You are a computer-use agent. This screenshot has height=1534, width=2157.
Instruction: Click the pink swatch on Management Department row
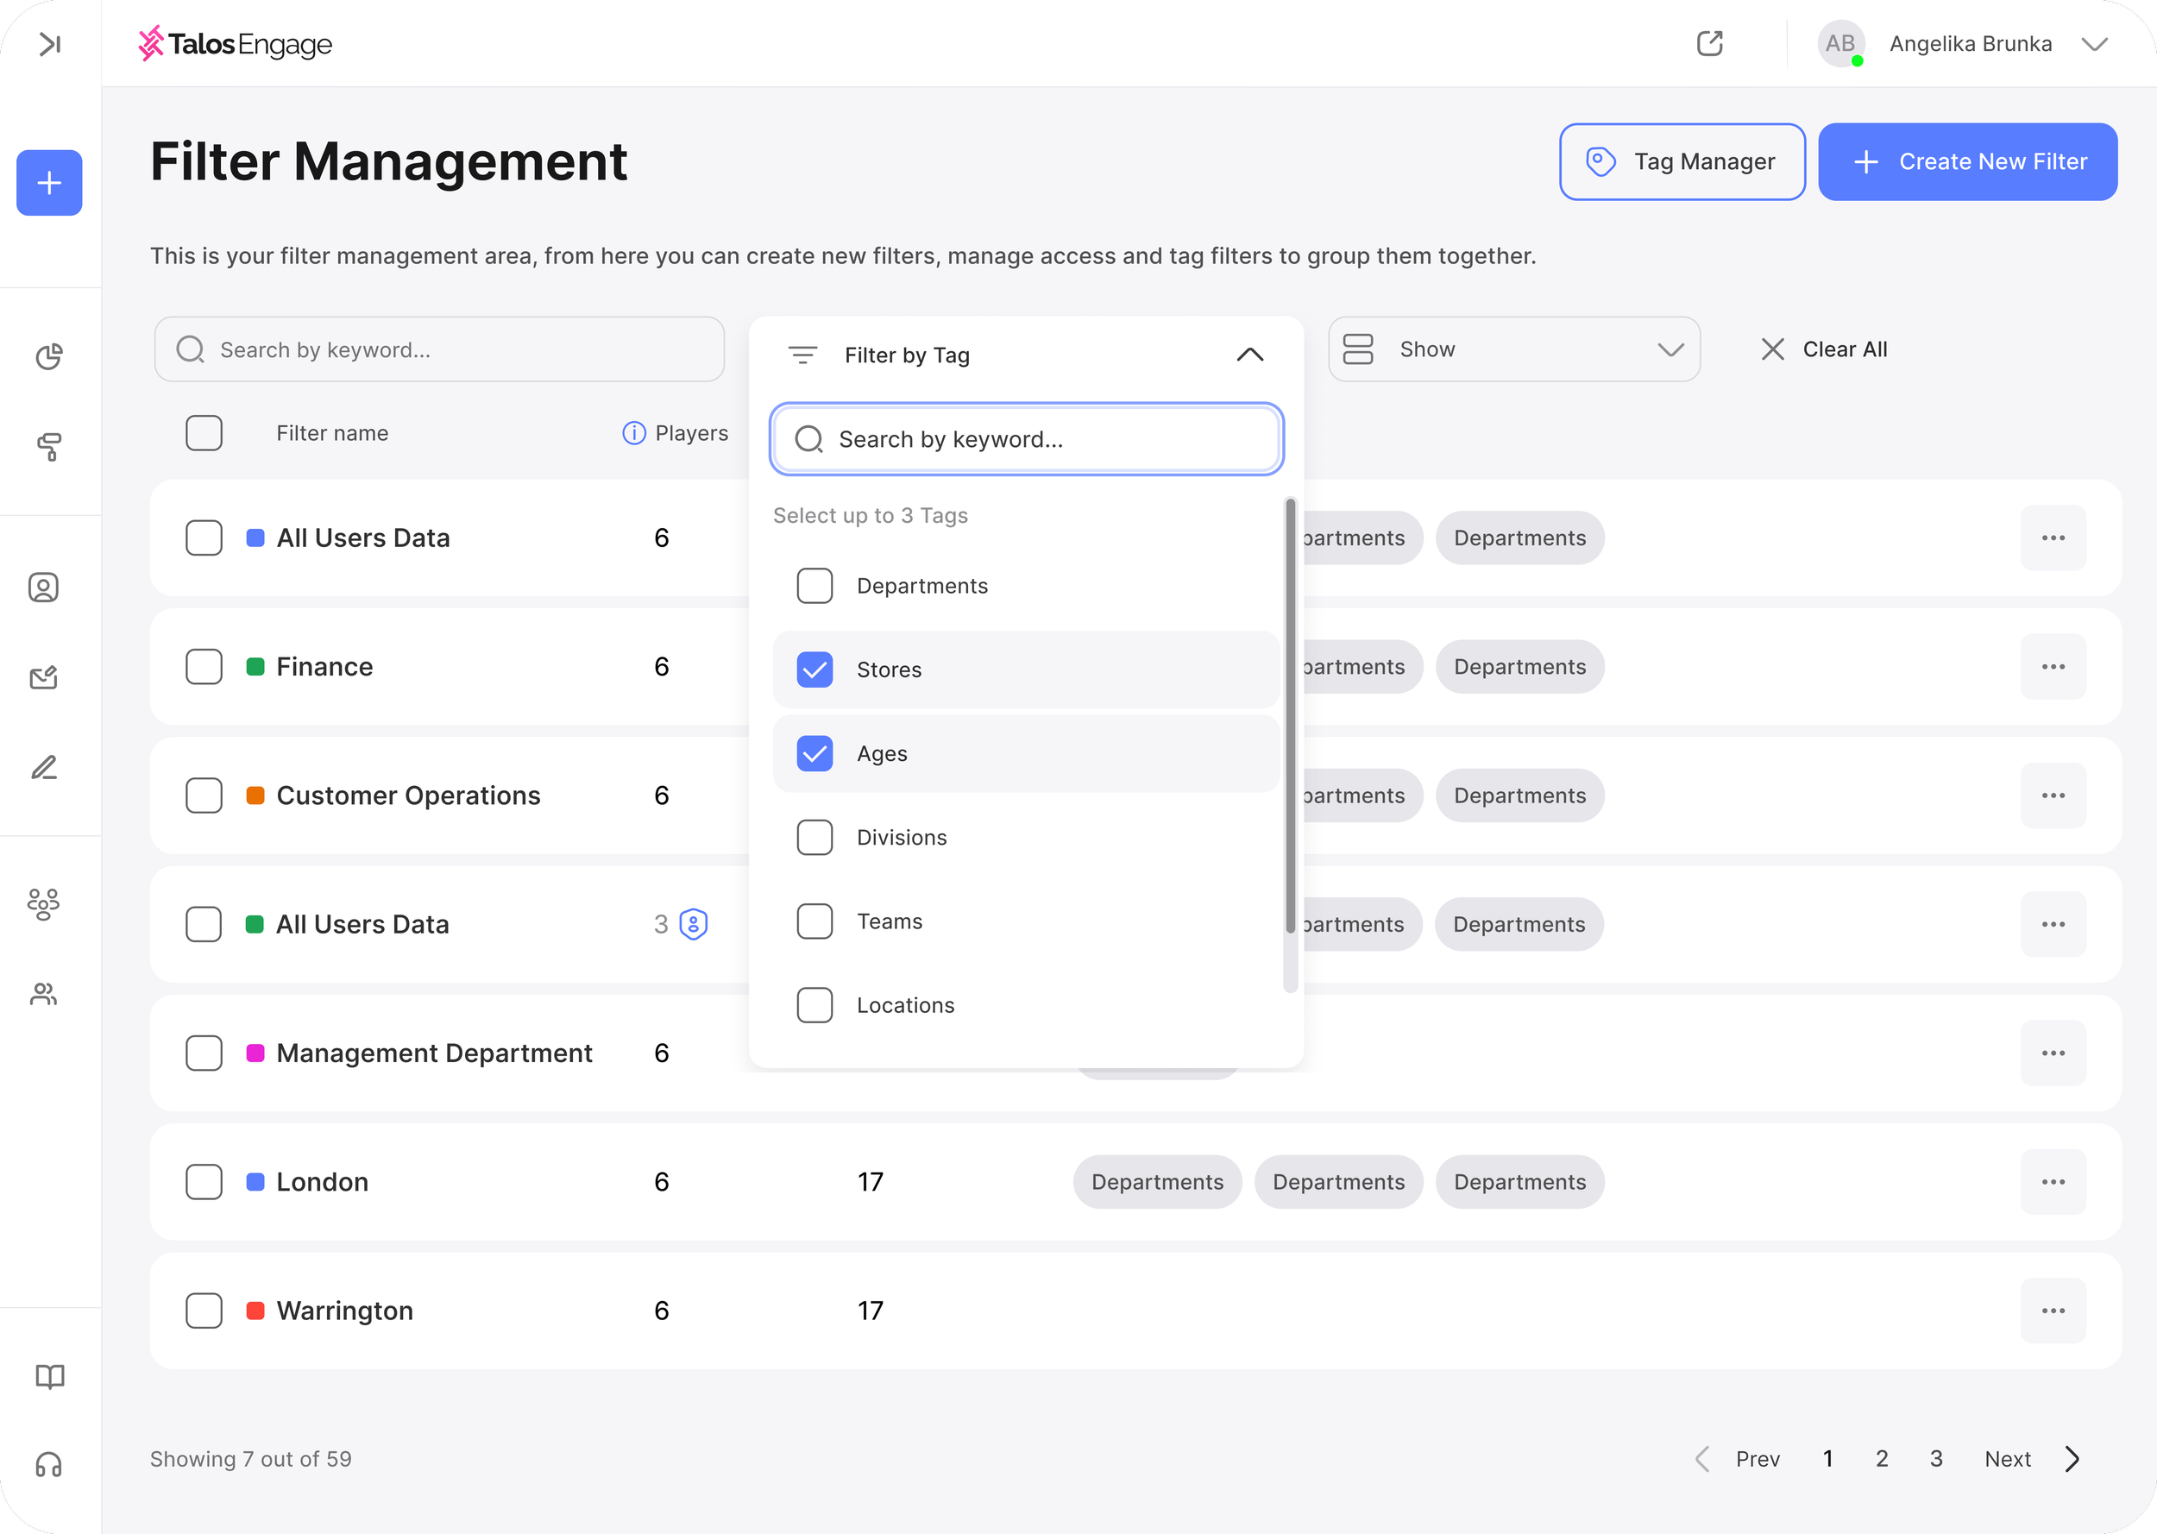tap(255, 1053)
